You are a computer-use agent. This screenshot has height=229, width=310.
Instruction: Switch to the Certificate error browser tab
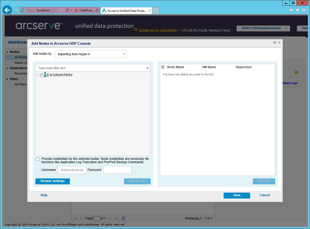pyautogui.click(x=87, y=10)
